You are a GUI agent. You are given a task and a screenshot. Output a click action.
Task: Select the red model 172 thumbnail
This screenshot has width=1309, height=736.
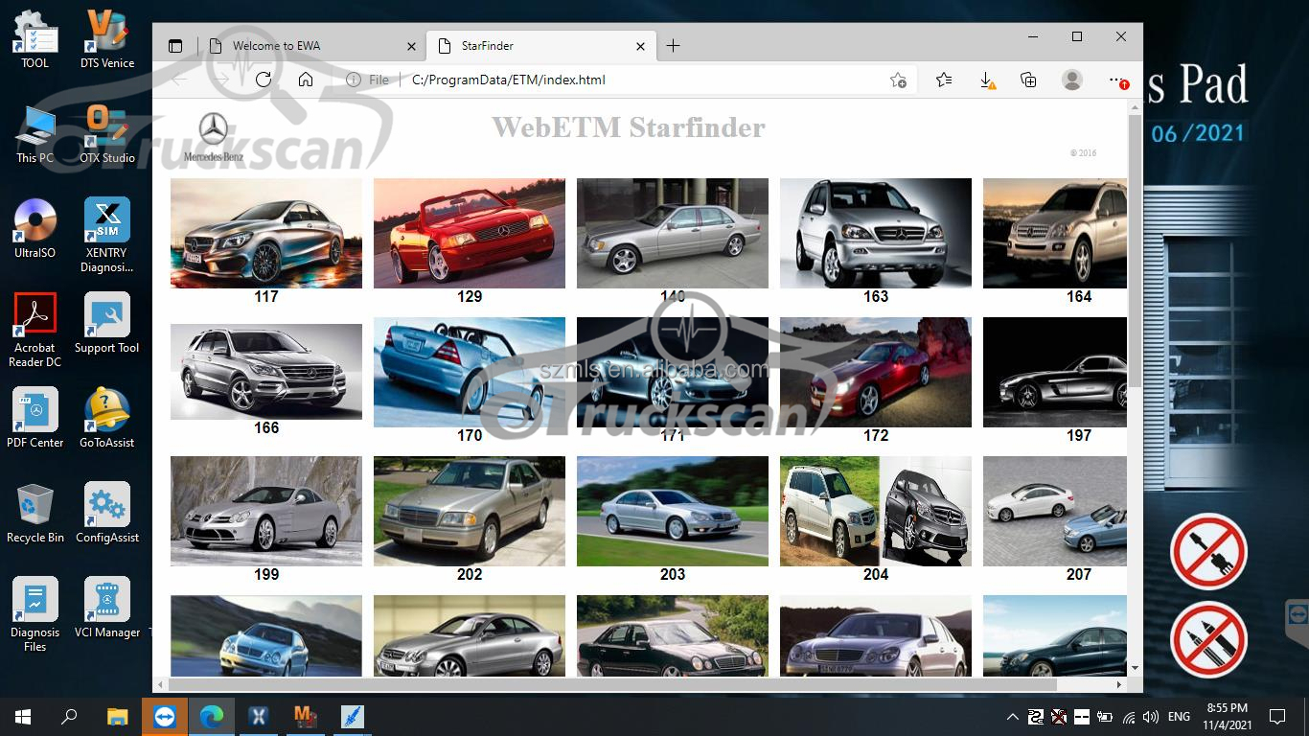(x=876, y=372)
